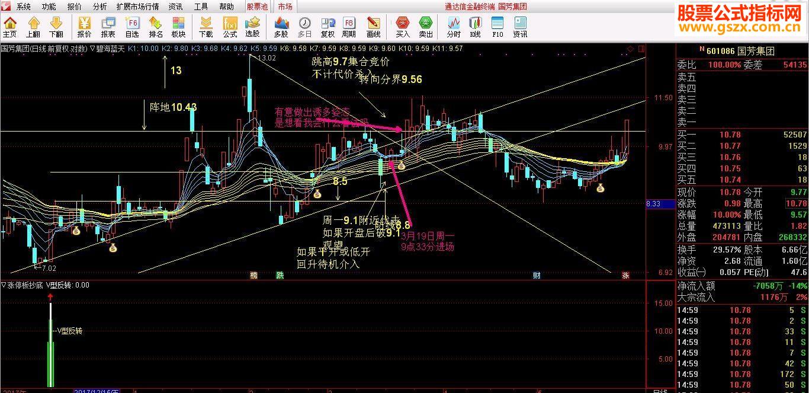Open the 公式 formula manager icon

(230, 27)
